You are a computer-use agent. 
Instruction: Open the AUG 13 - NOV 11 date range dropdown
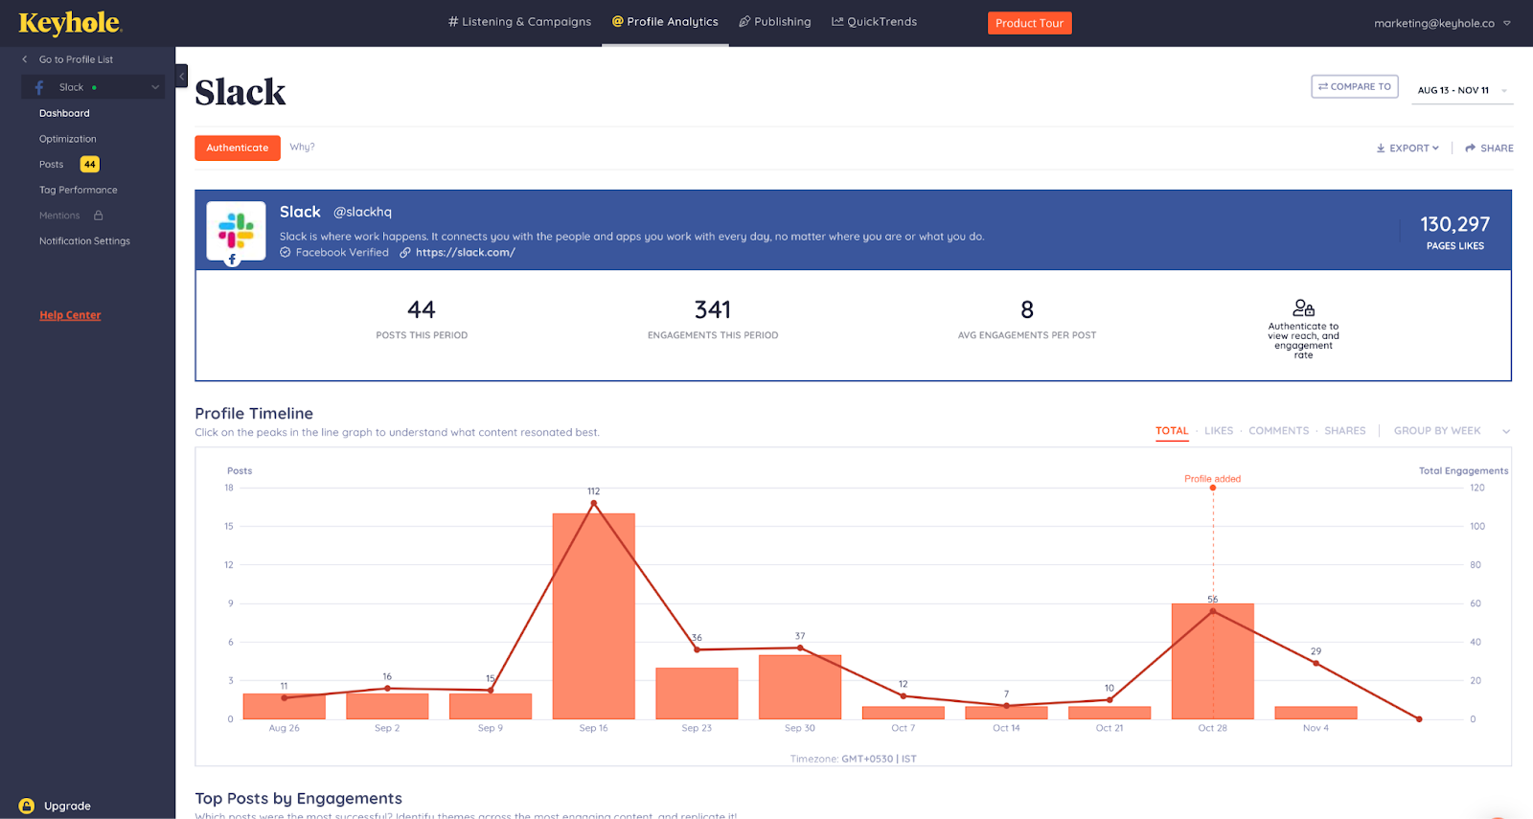[x=1462, y=90]
